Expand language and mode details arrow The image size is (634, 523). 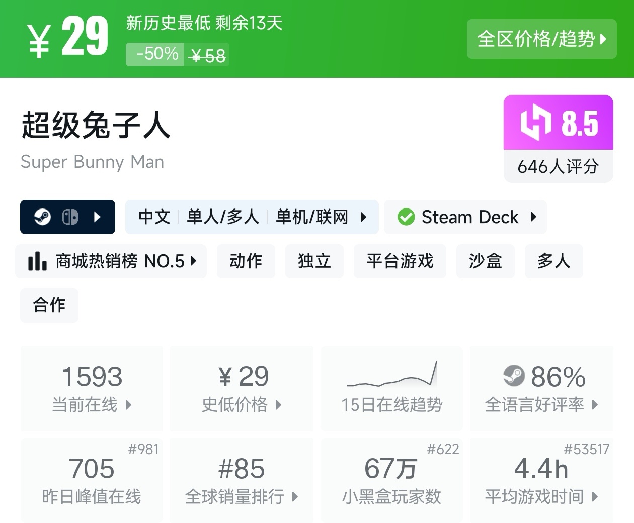(363, 217)
